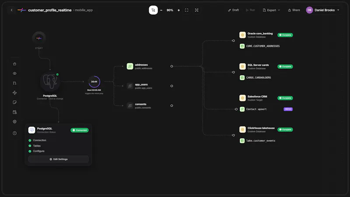Click the consents output port circle

[171, 106]
